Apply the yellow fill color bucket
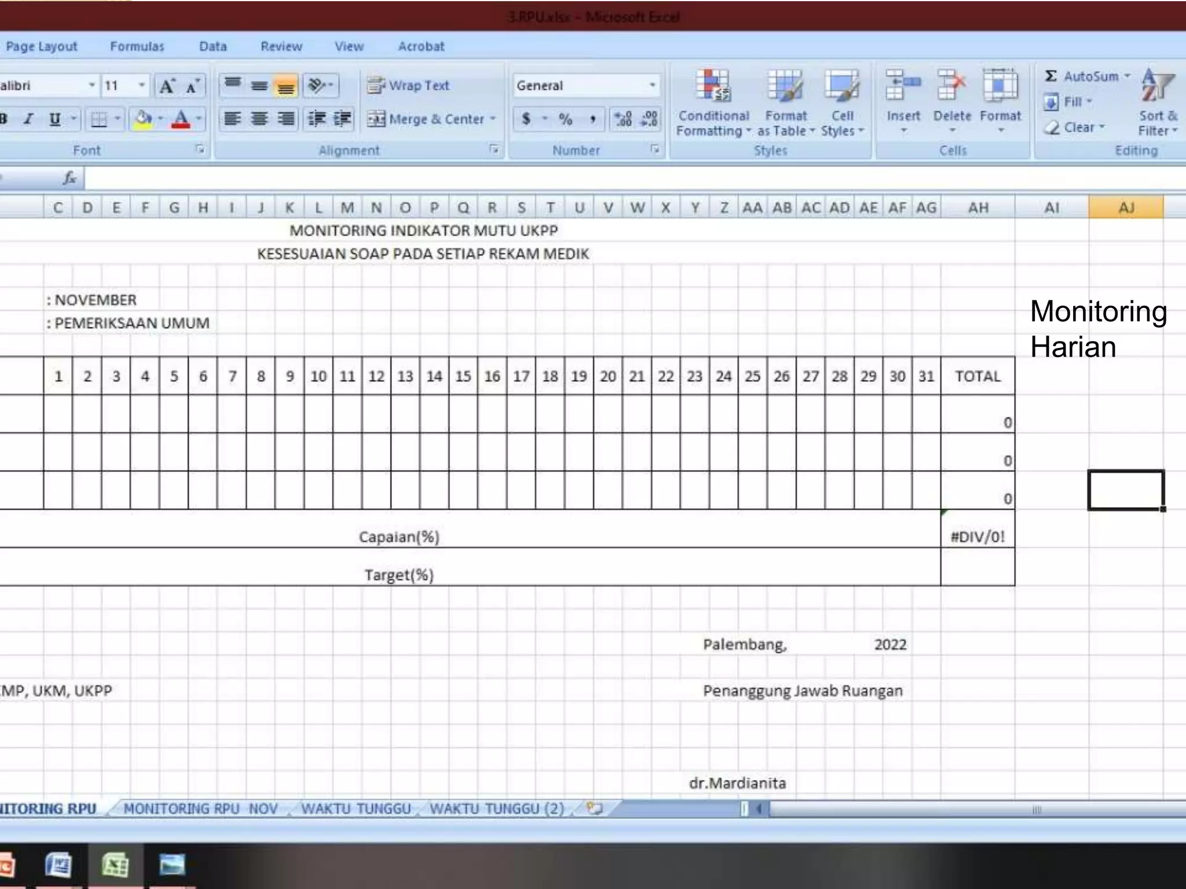The image size is (1186, 889). tap(142, 119)
